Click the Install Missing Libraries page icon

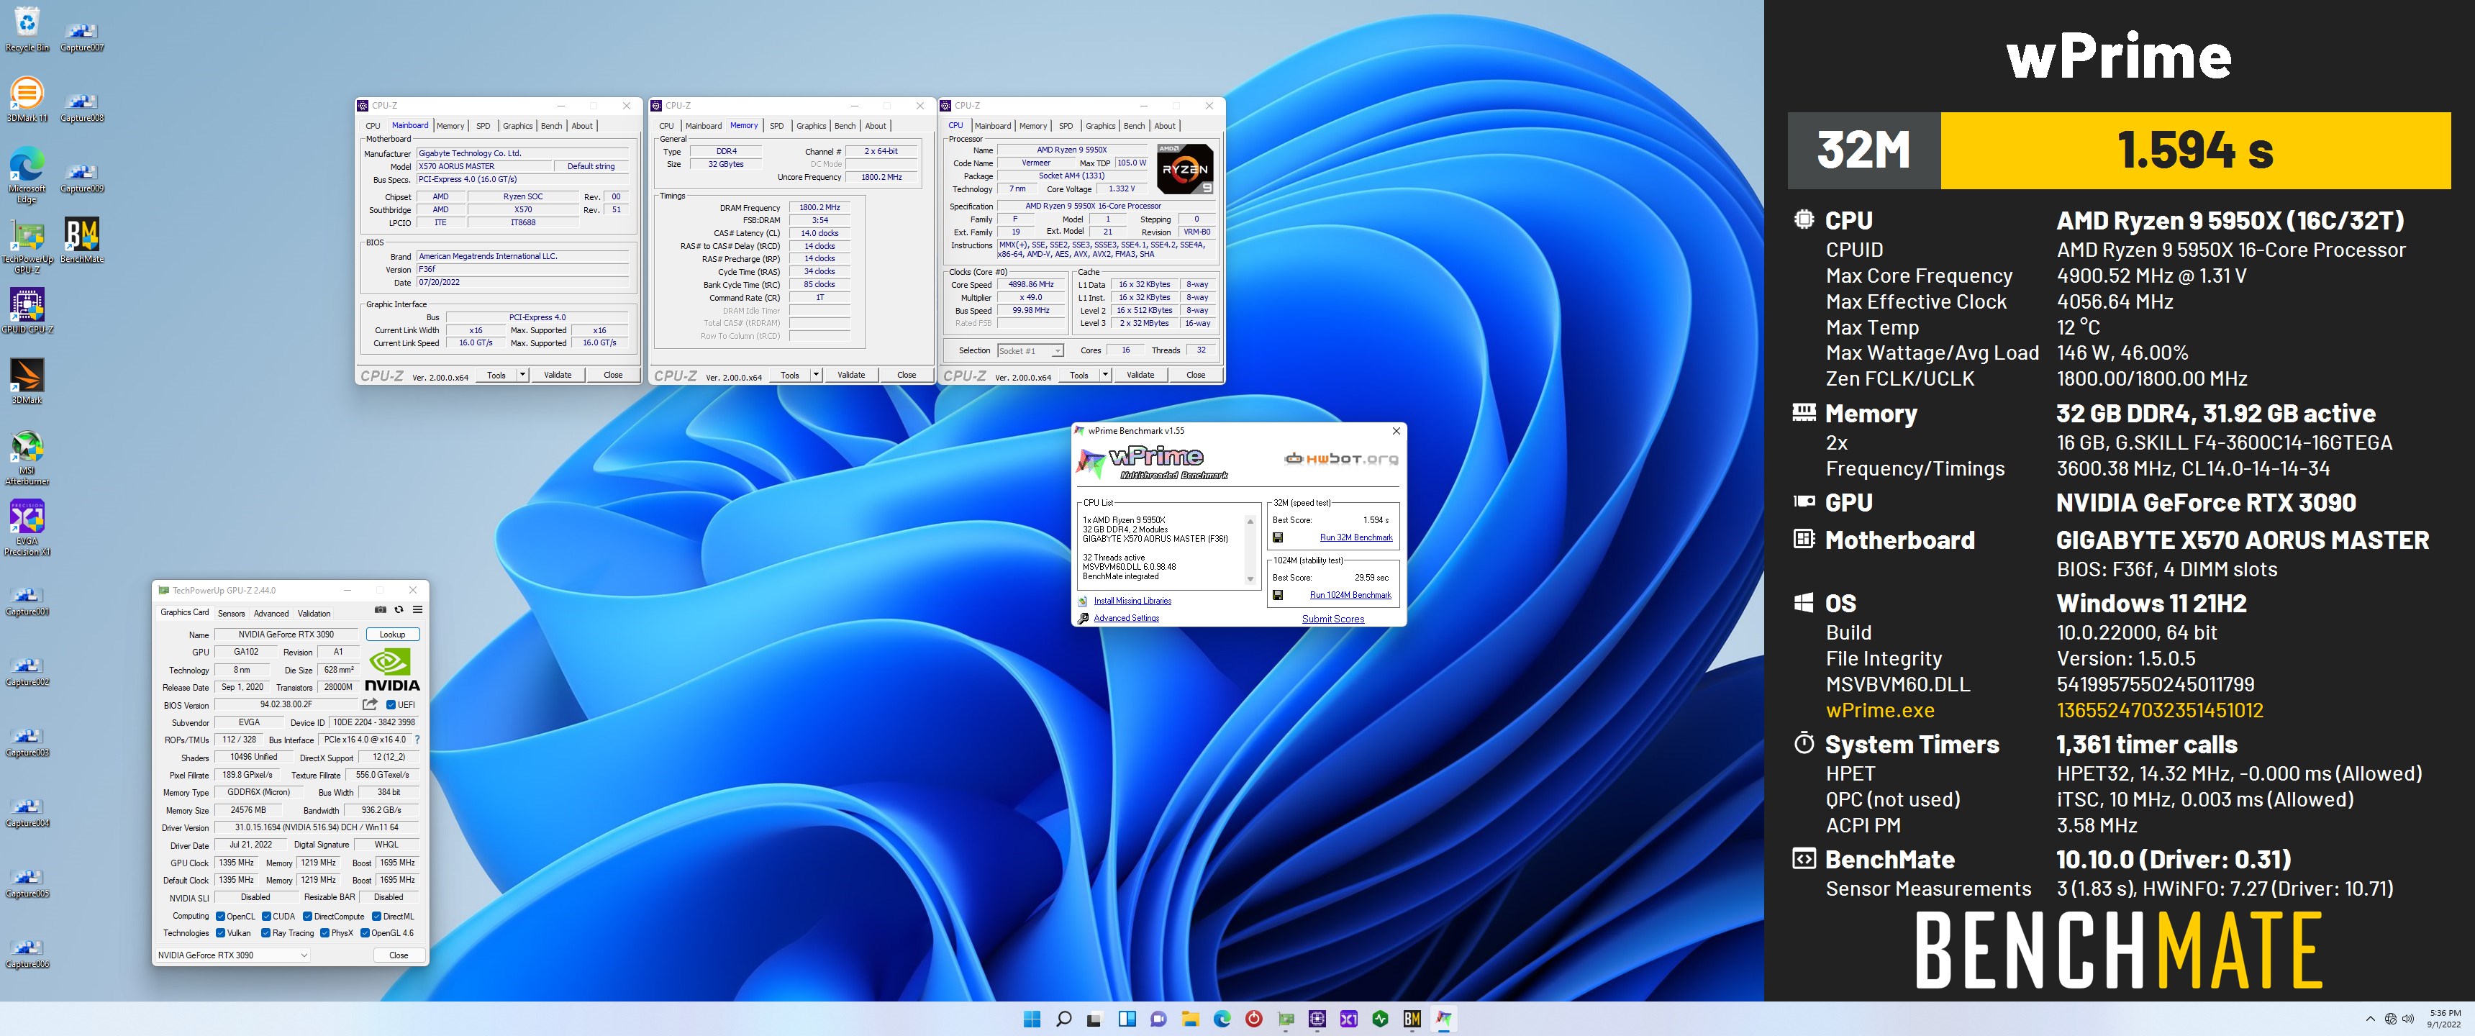point(1084,601)
